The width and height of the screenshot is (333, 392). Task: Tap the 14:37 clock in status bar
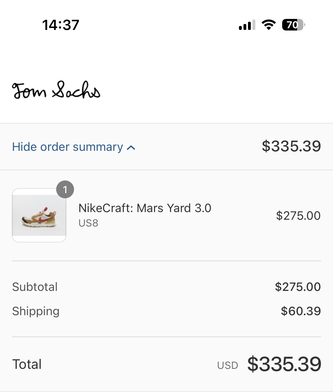(x=61, y=25)
